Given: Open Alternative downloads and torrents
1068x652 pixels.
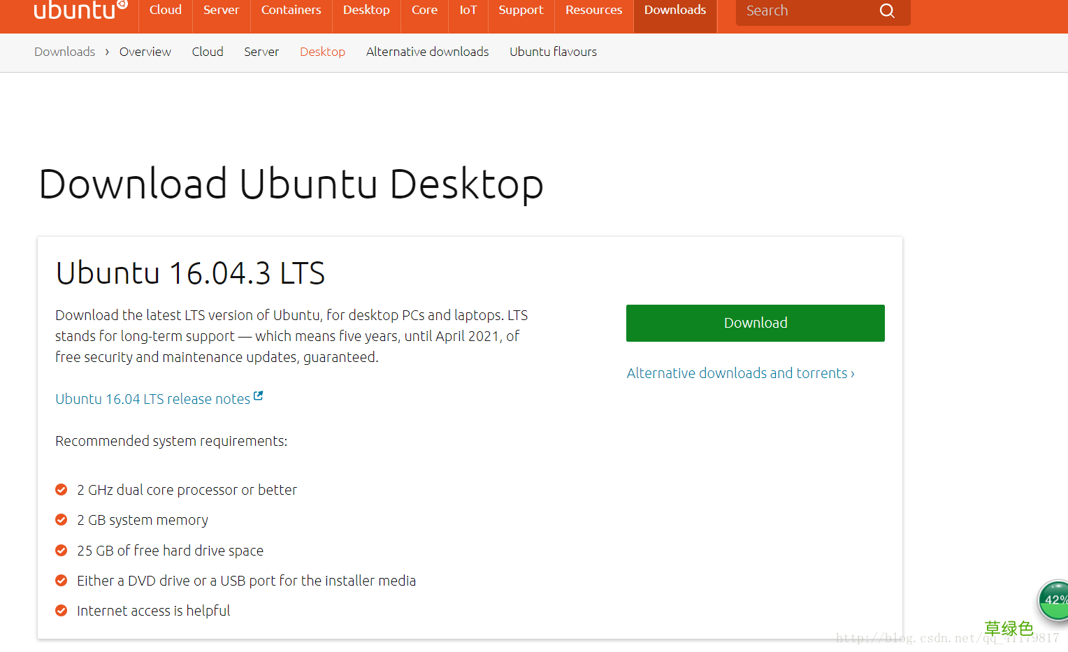Looking at the screenshot, I should point(740,372).
